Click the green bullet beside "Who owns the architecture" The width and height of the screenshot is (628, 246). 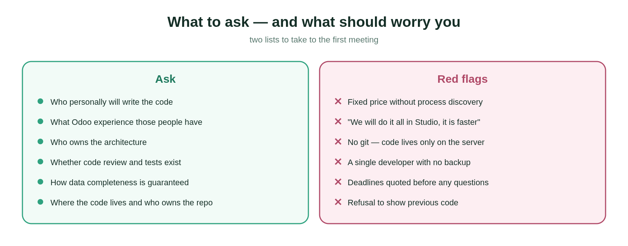(40, 142)
